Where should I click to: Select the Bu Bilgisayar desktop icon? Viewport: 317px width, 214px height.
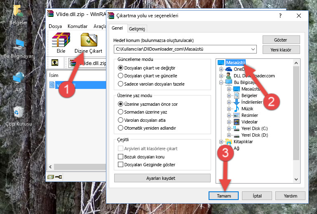pos(19,49)
